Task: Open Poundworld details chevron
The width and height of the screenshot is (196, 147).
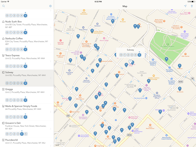Action: click(51, 146)
